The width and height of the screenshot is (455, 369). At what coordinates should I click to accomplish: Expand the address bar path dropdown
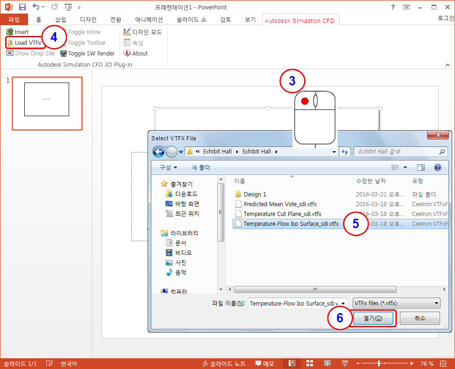[x=334, y=152]
